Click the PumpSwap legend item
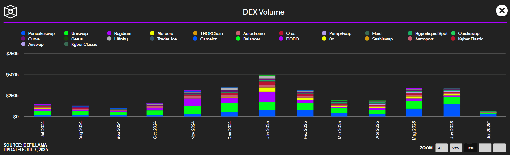The height and width of the screenshot is (155, 510). click(x=340, y=33)
